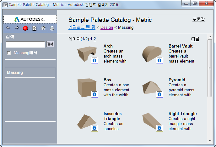Open info icon for Pyramid
The width and height of the screenshot is (216, 147).
(159, 94)
